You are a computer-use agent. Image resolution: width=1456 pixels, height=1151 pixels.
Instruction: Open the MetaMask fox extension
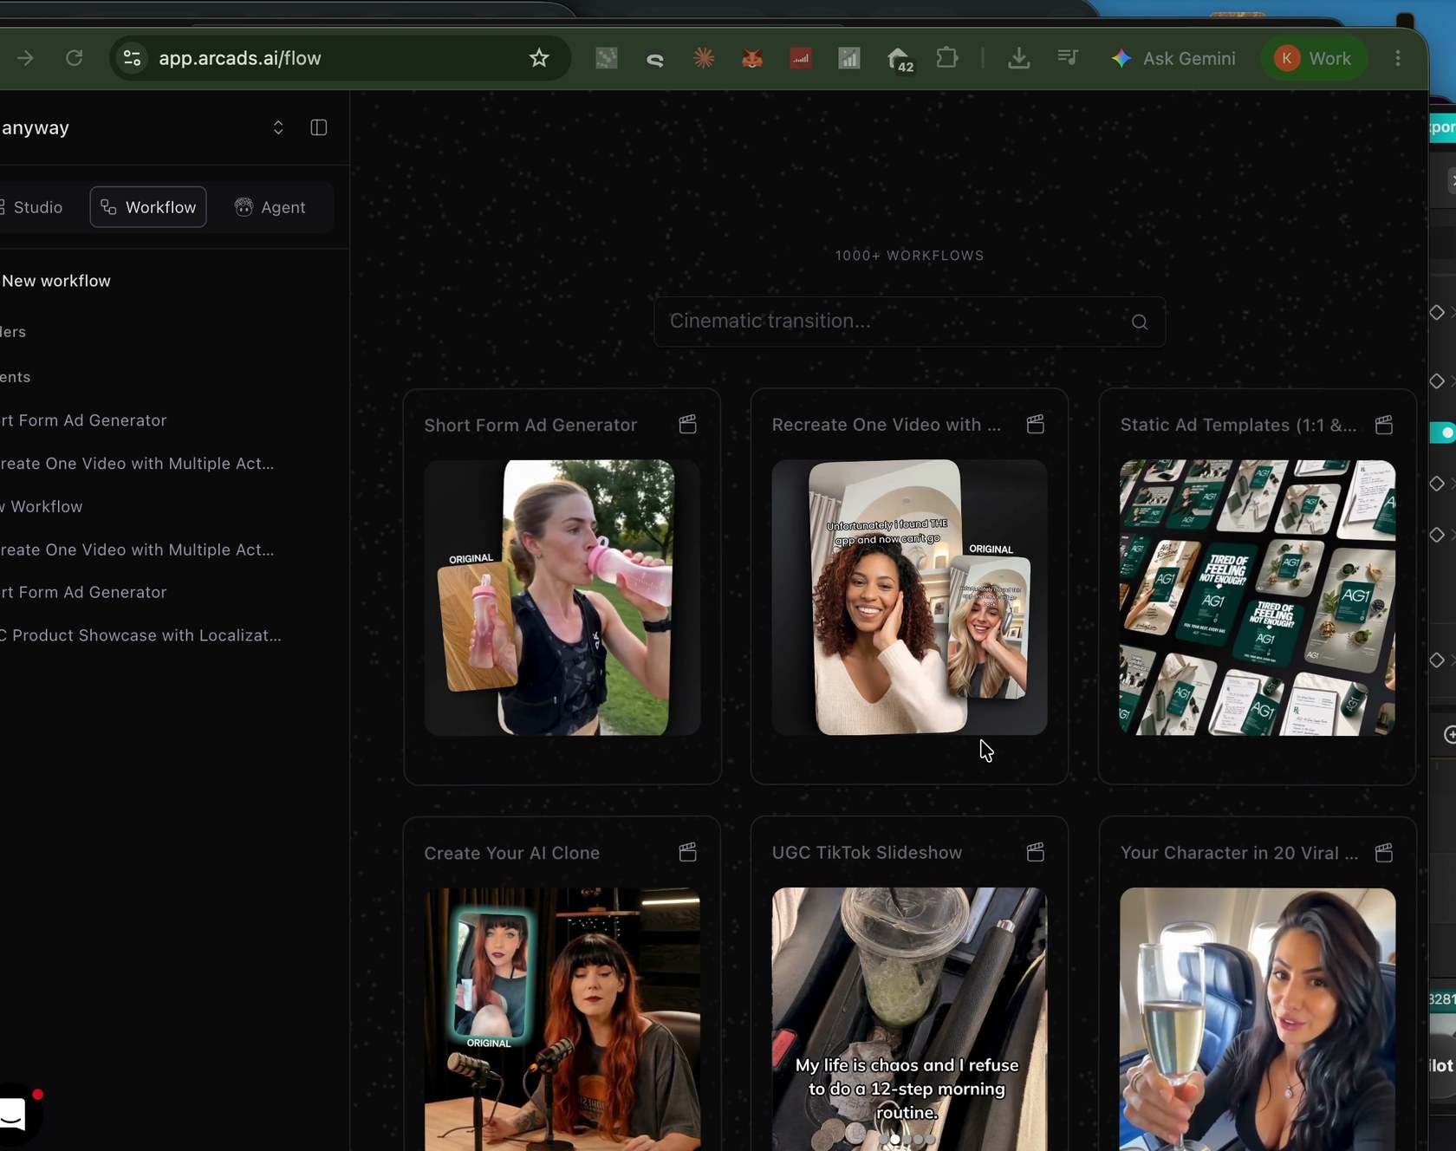coord(752,58)
